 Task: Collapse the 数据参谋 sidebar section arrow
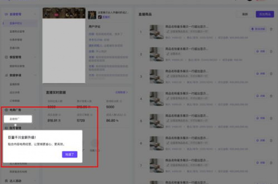[35, 75]
